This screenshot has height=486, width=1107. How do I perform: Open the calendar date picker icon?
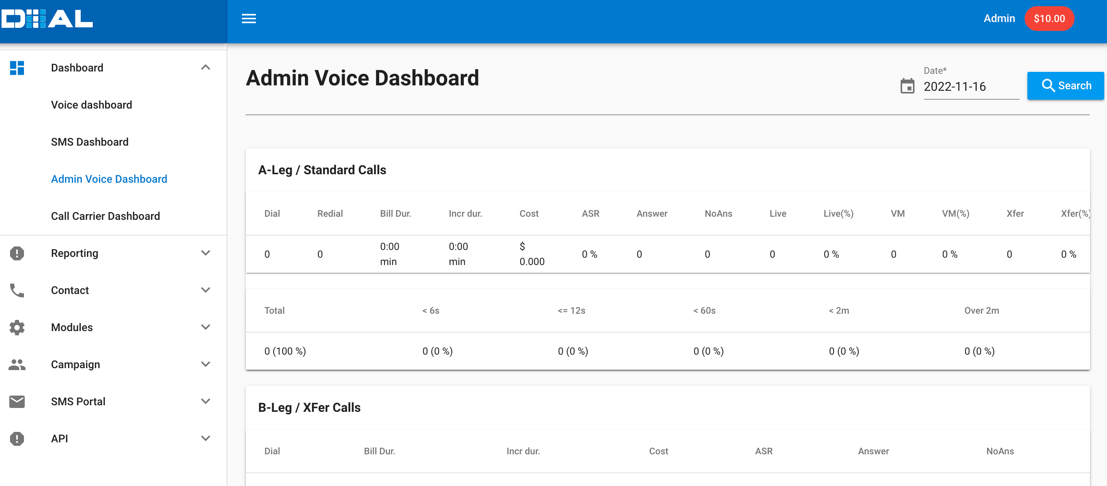coord(907,87)
